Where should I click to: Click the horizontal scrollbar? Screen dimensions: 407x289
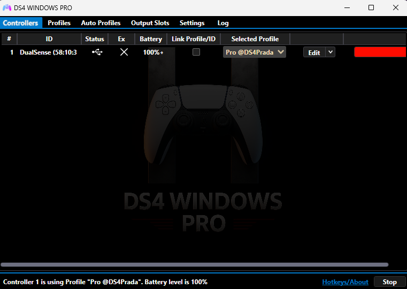tap(194, 264)
